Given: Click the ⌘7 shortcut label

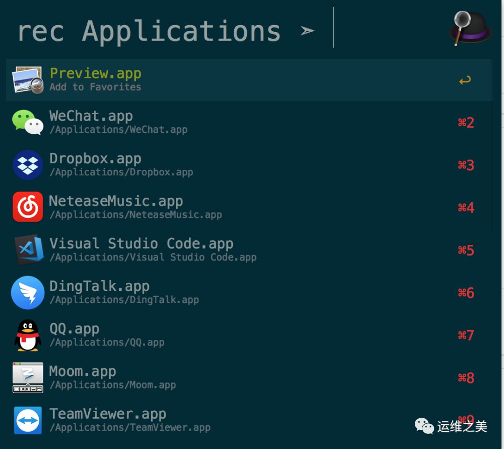Looking at the screenshot, I should coord(466,335).
